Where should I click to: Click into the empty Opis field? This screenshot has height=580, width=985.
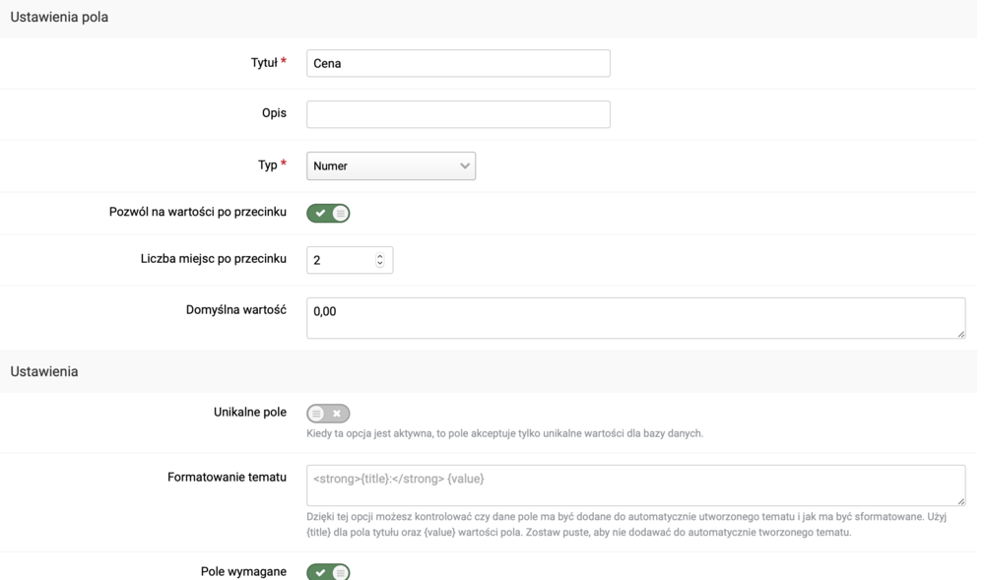[x=458, y=114]
